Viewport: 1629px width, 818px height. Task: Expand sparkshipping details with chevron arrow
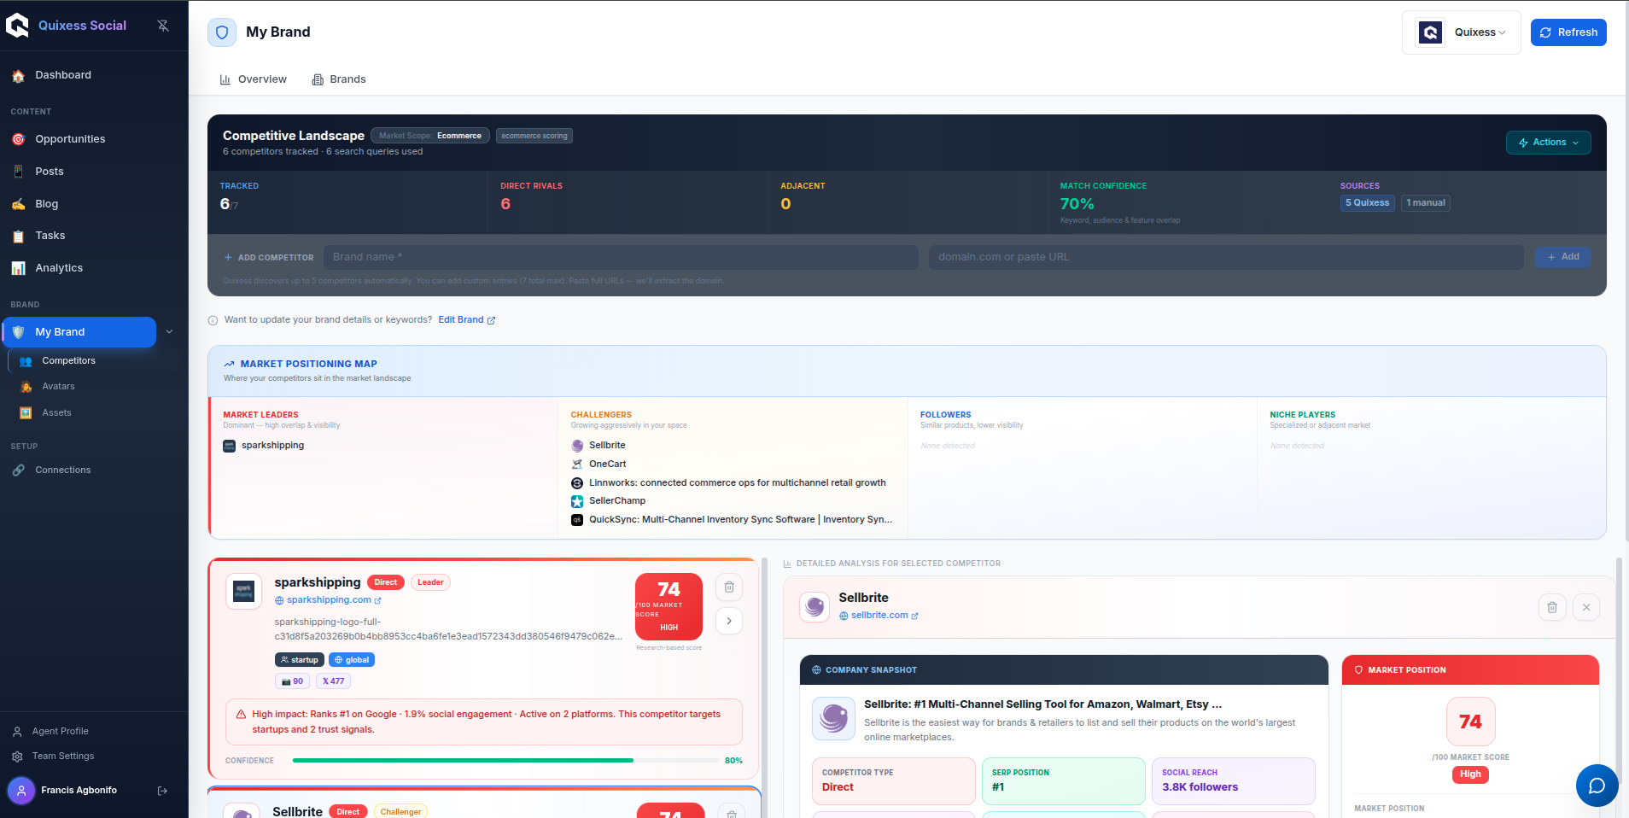(729, 621)
